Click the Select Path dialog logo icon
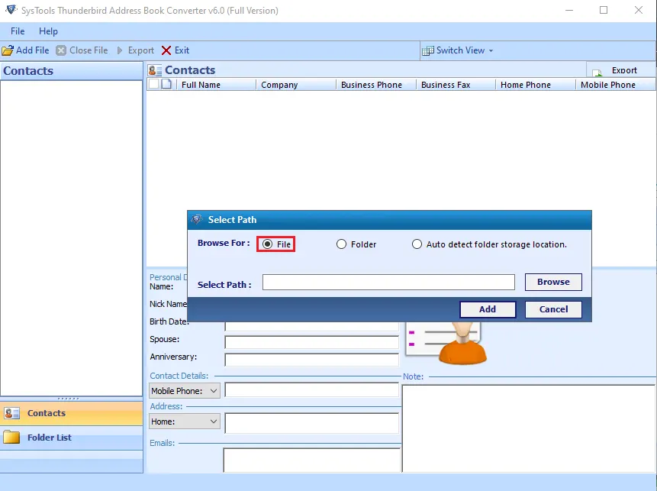 197,219
